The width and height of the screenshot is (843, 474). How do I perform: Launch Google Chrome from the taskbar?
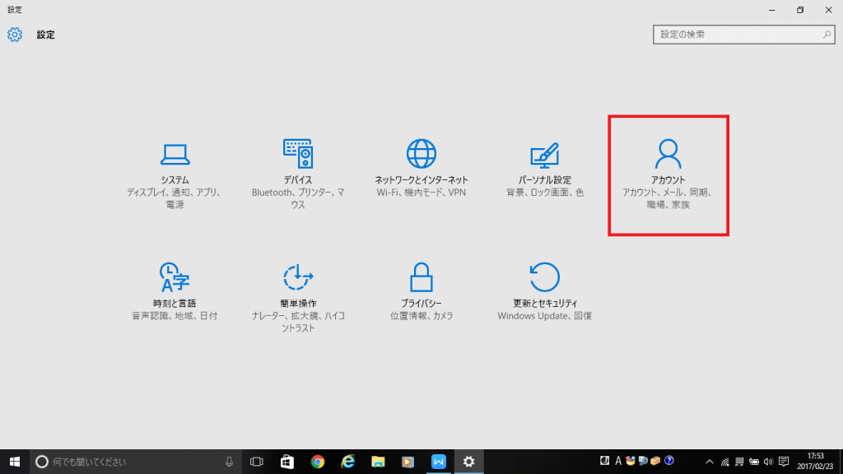coord(317,462)
